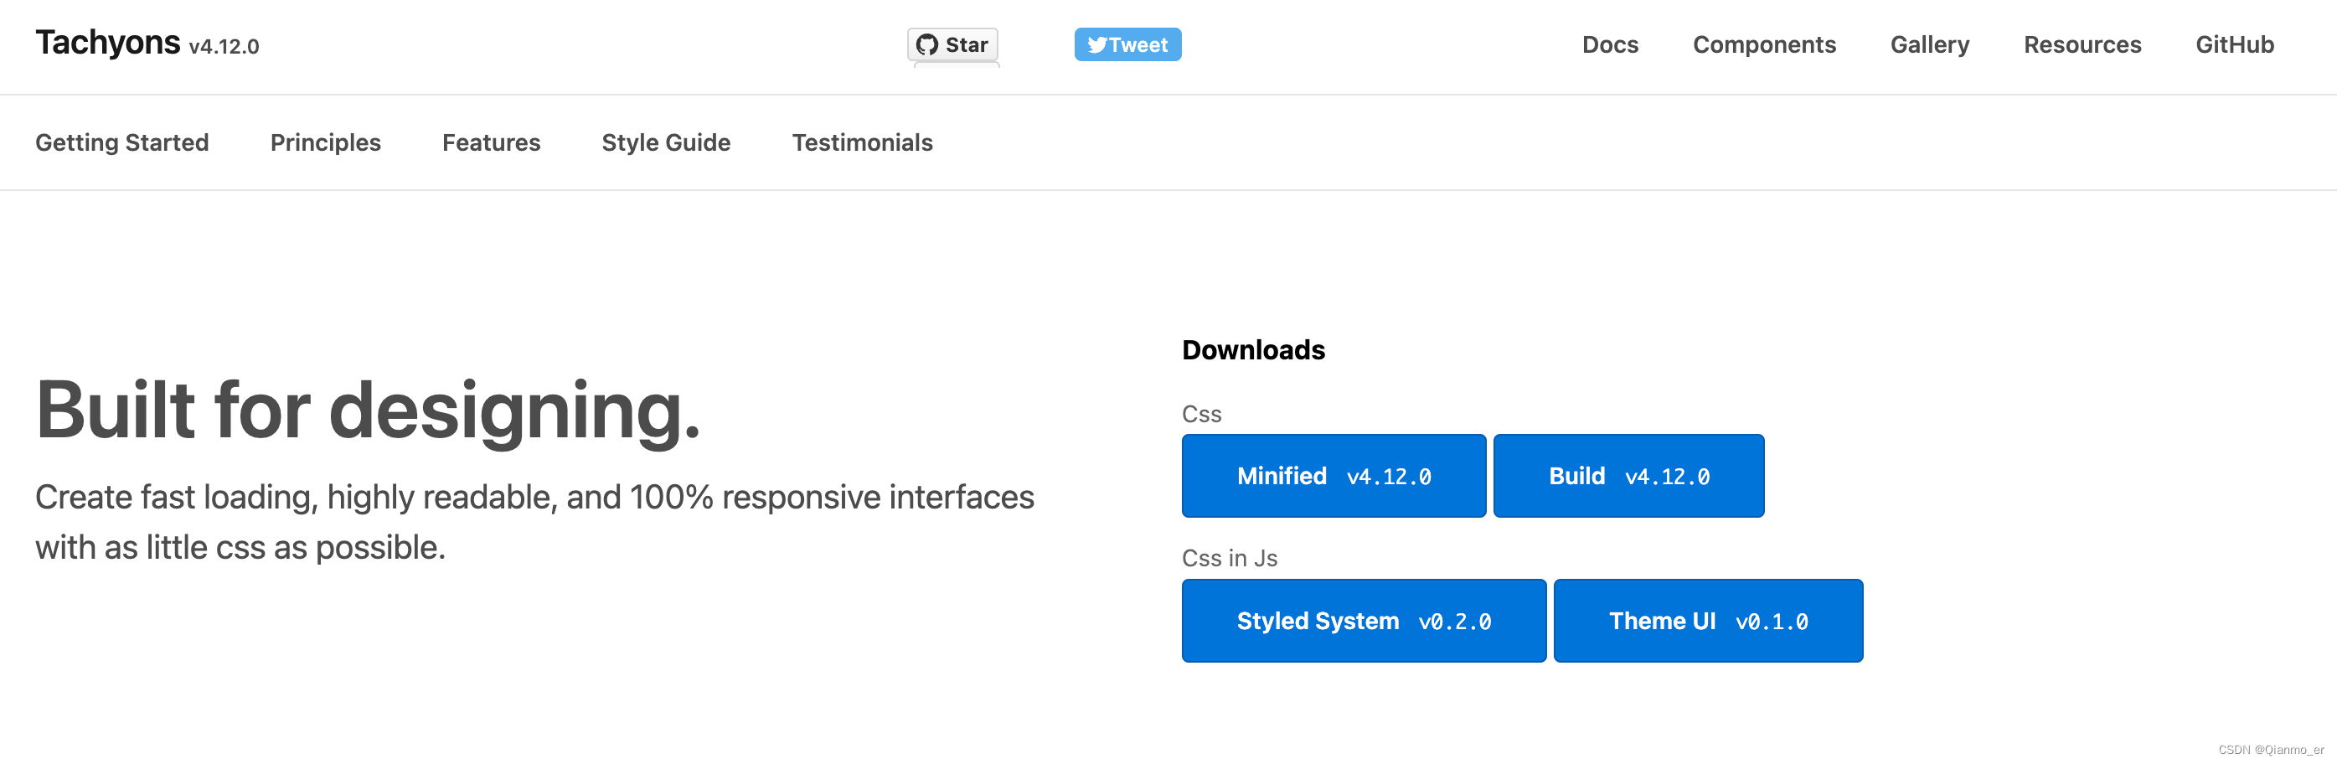This screenshot has width=2337, height=764.
Task: Open the Docs navigation link
Action: click(1609, 44)
